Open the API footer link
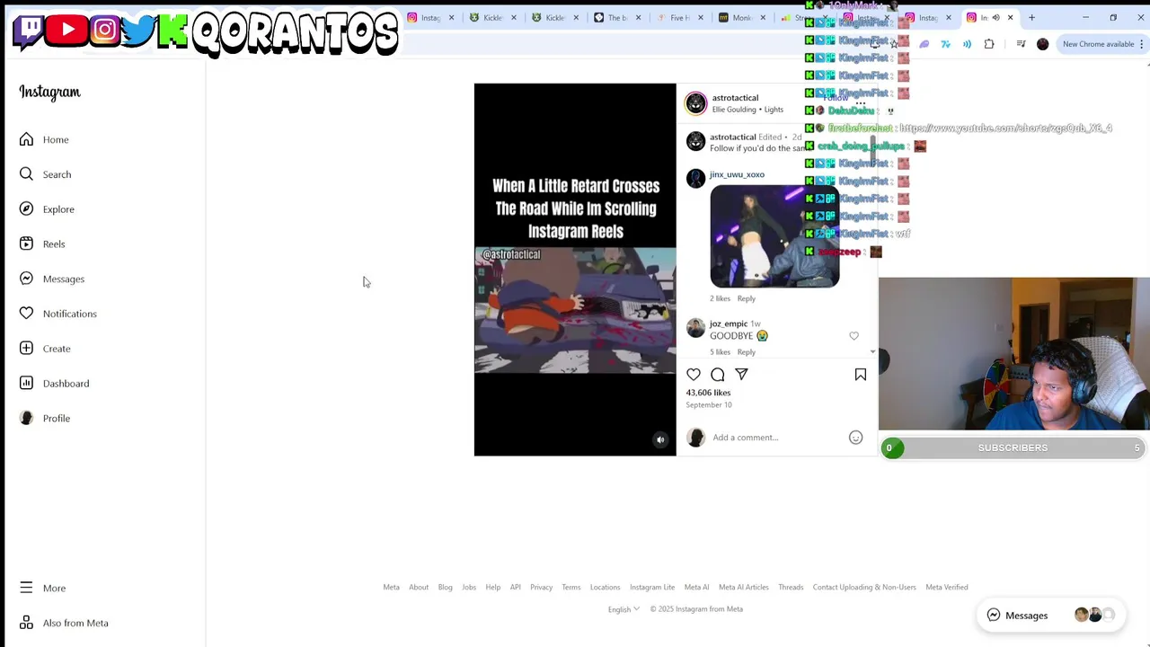This screenshot has height=647, width=1150. tap(516, 587)
